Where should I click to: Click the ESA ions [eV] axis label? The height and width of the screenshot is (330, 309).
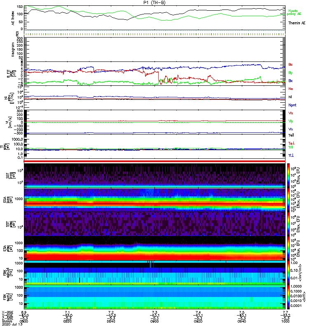click(7, 200)
